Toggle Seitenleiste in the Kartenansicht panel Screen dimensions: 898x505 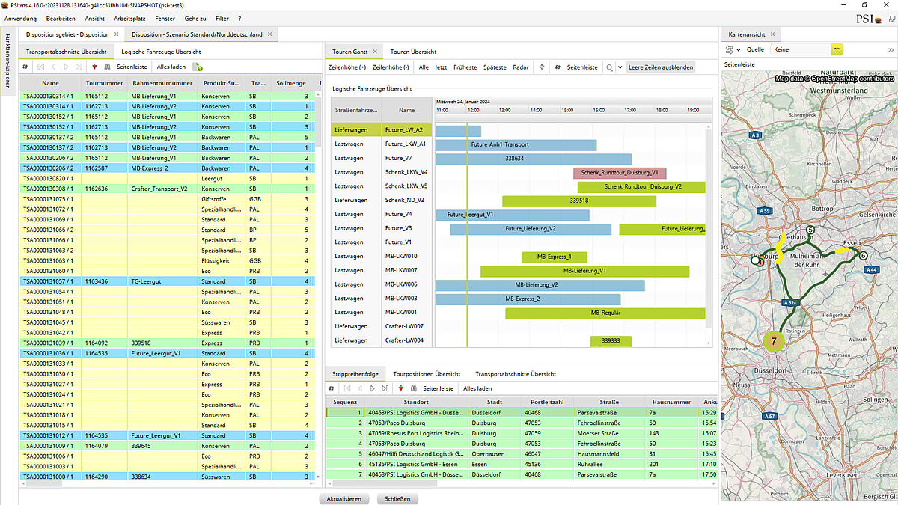[x=739, y=65]
